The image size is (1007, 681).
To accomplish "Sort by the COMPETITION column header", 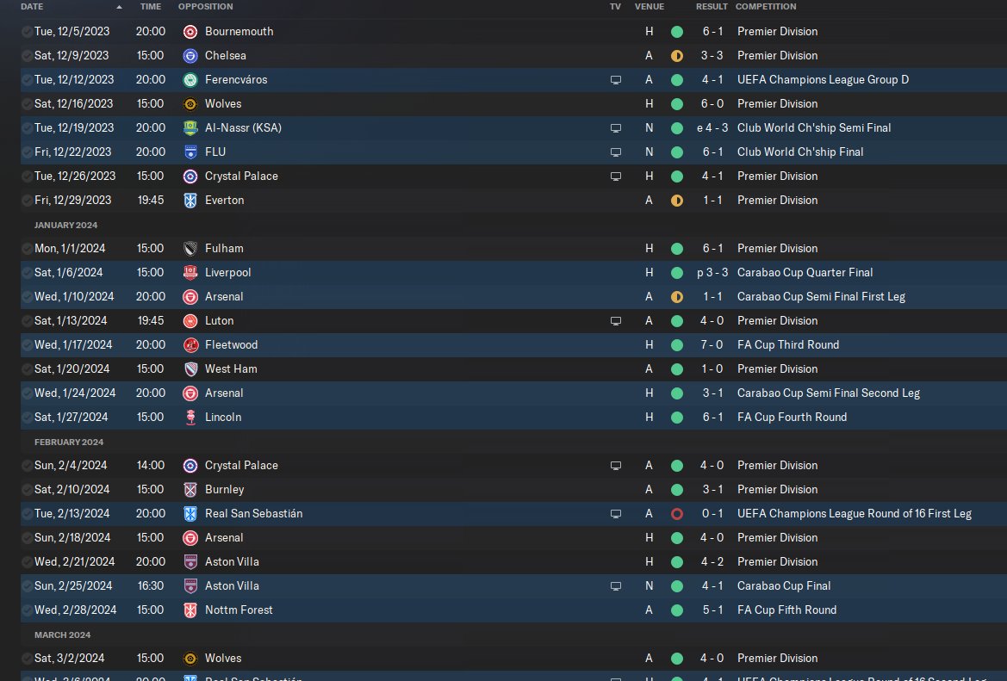I will coord(766,6).
